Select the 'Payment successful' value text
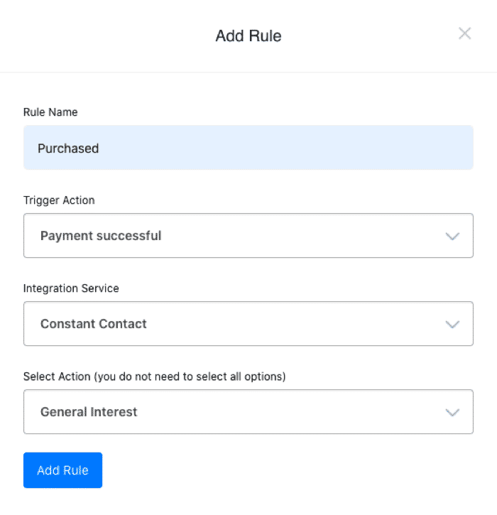 [x=101, y=236]
